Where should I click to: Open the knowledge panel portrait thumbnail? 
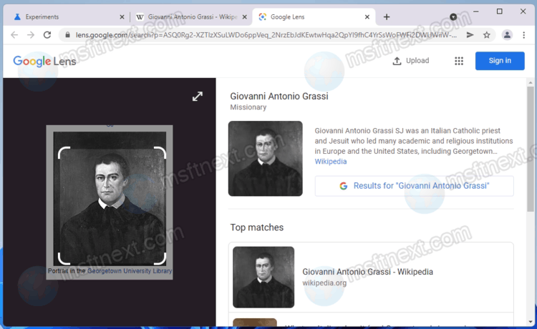(x=266, y=158)
